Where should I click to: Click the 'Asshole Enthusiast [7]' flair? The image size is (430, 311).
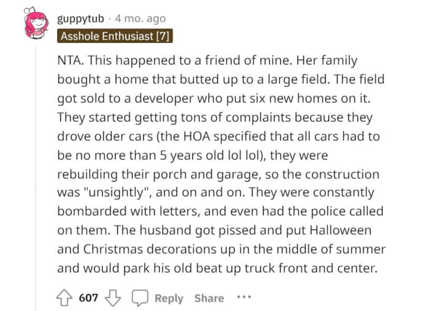click(x=115, y=36)
